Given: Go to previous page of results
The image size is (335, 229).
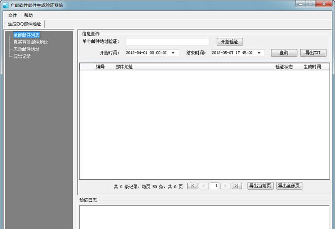Looking at the screenshot, I should (x=204, y=186).
